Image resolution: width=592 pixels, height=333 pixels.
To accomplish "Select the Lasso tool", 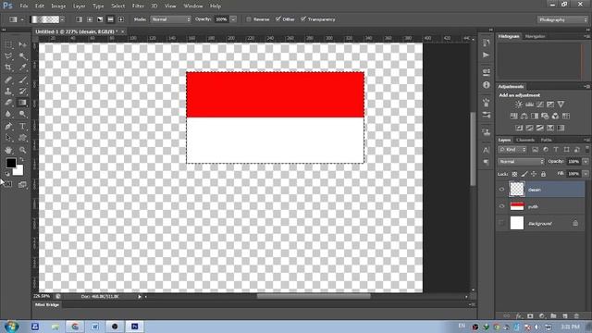I will (x=8, y=56).
